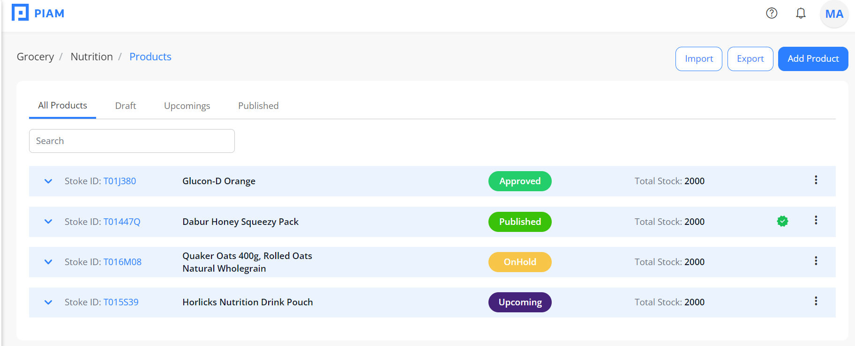Image resolution: width=855 pixels, height=346 pixels.
Task: Switch to the Draft tab
Action: coord(126,106)
